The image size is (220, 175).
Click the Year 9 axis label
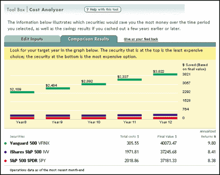click(x=57, y=122)
